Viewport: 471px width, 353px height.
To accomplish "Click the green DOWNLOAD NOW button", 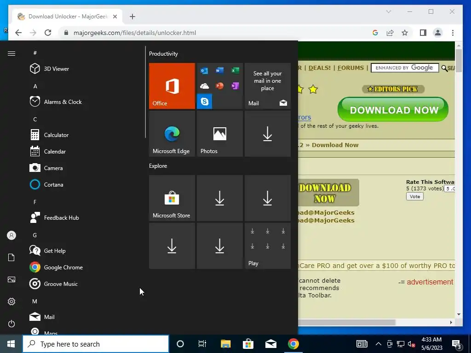I will pos(393,109).
